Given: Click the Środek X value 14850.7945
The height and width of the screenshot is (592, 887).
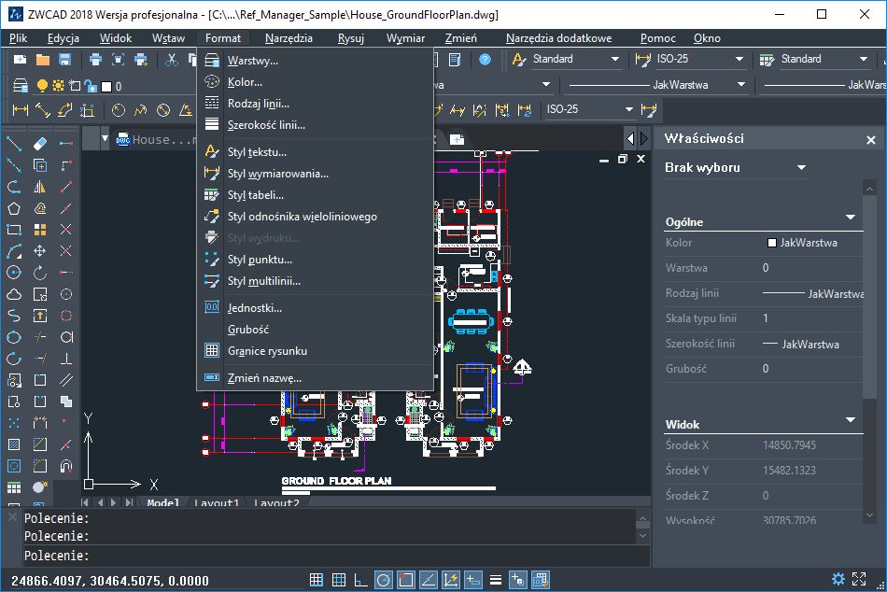Looking at the screenshot, I should click(789, 444).
